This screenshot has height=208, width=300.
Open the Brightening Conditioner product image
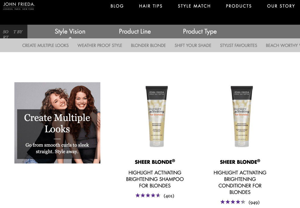click(x=242, y=117)
